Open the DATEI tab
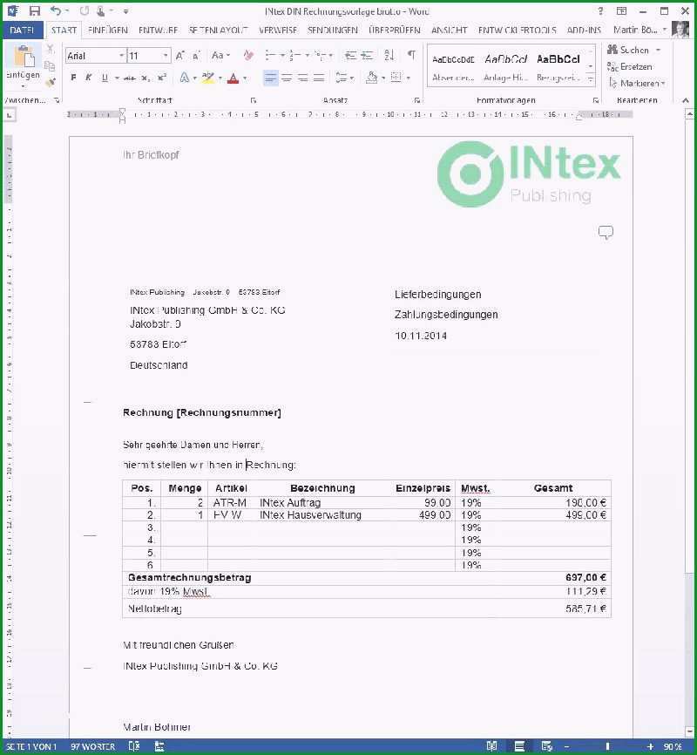Image resolution: width=697 pixels, height=755 pixels. coord(22,30)
